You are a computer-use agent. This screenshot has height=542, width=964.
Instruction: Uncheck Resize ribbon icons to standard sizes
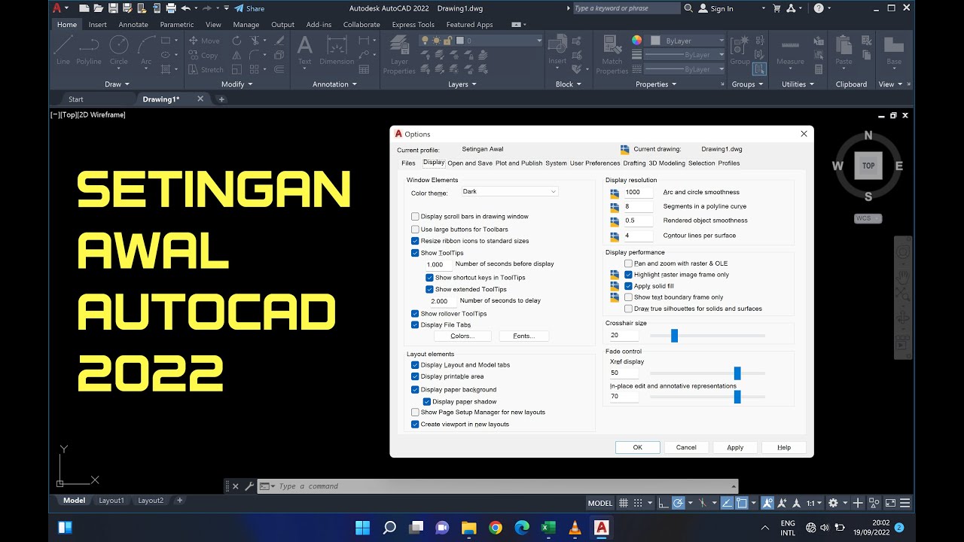pos(415,241)
